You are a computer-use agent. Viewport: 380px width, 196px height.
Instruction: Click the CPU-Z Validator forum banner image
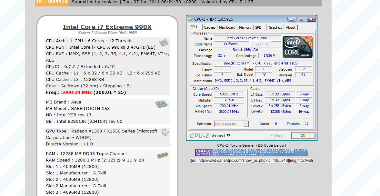click(x=252, y=152)
